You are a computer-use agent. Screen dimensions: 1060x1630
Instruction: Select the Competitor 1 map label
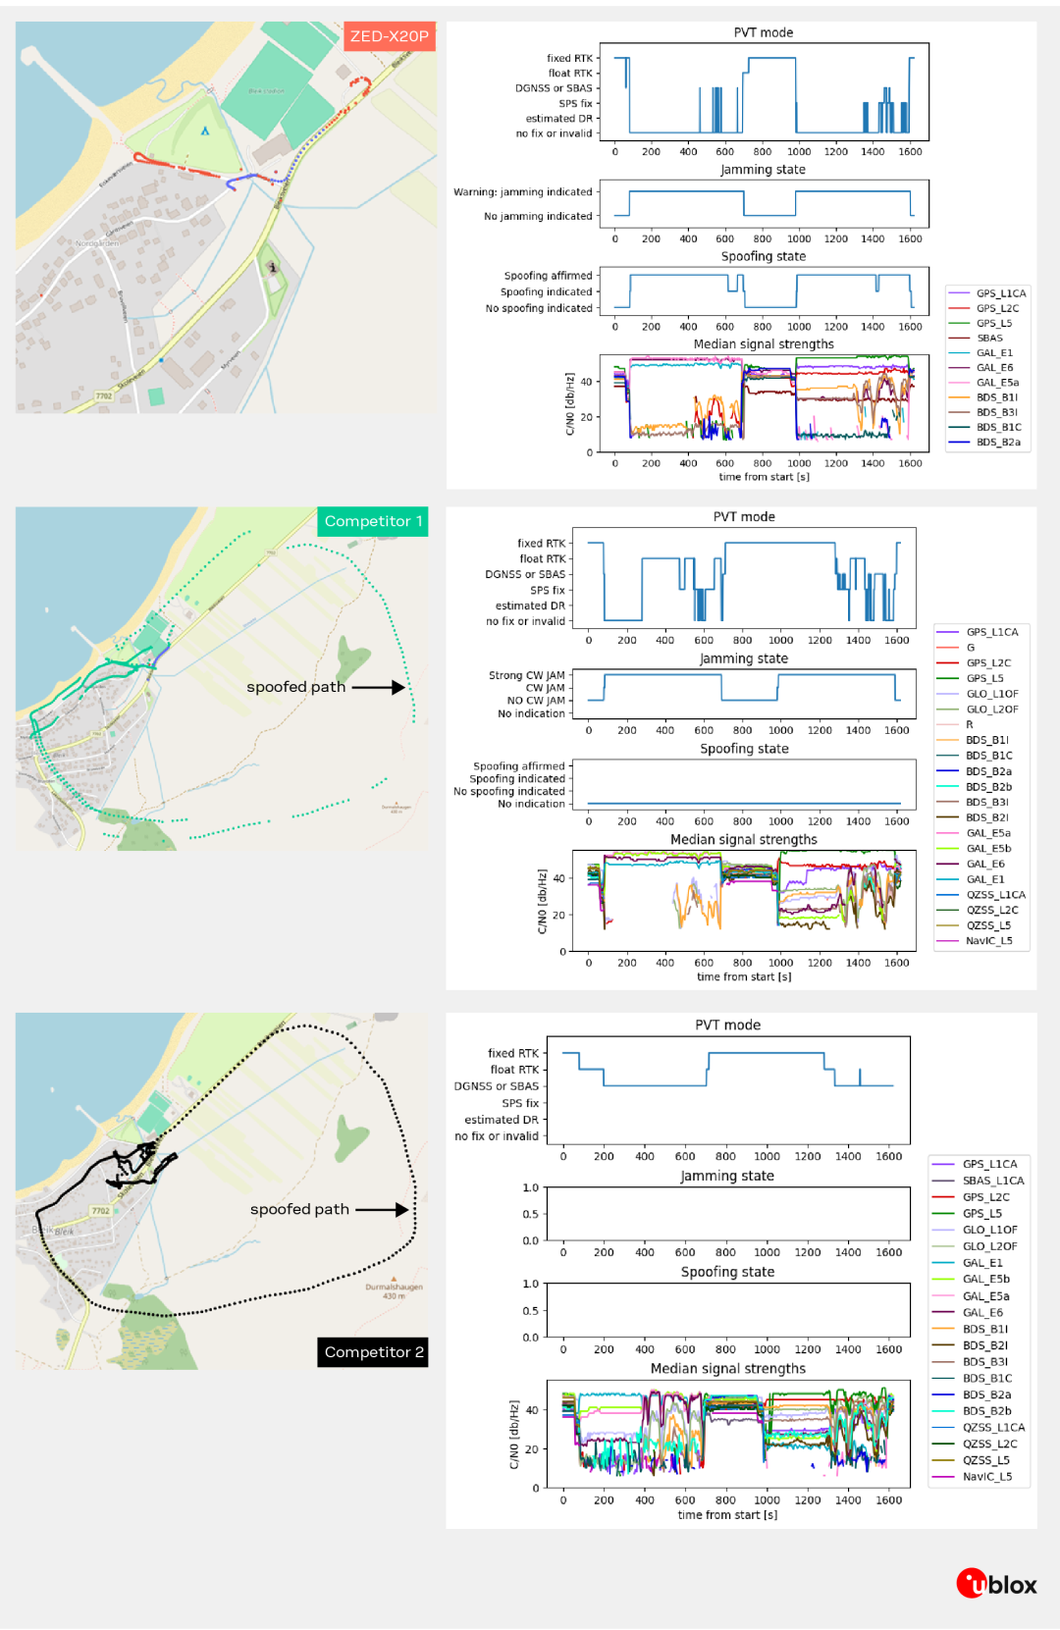373,521
